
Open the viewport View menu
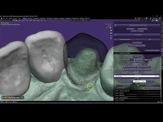click(20, 20)
